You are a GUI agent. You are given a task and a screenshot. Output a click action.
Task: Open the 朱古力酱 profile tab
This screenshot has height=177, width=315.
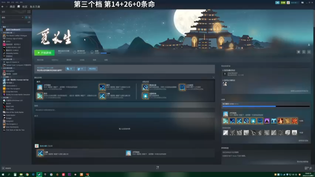coord(35,7)
